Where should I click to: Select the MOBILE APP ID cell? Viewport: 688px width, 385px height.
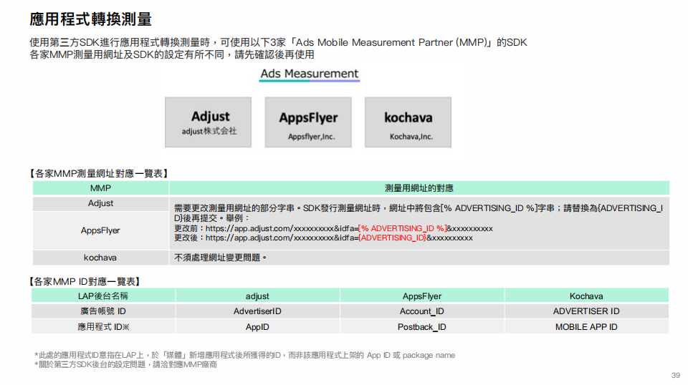point(586,327)
